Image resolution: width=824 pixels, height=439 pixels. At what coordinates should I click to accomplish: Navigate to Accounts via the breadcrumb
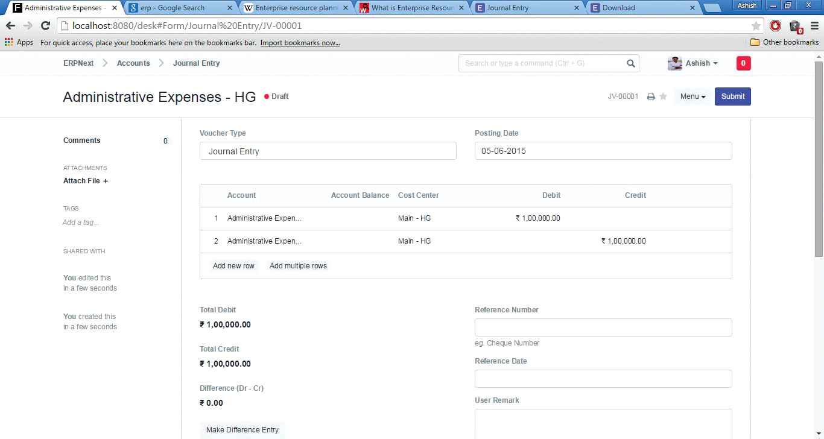[133, 63]
